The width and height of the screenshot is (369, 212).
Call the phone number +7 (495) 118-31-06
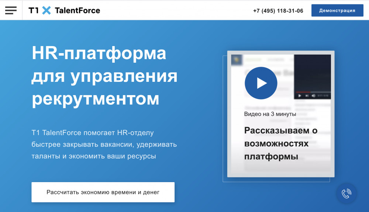coord(278,11)
